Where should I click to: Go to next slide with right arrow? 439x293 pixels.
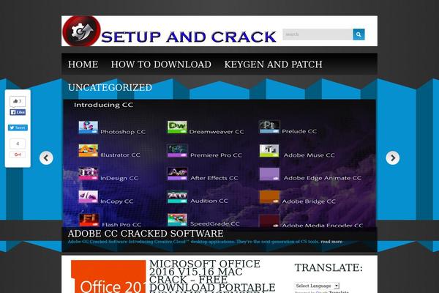[x=392, y=158]
